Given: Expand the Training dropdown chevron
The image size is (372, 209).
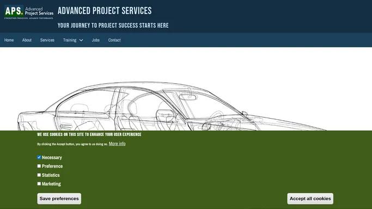Looking at the screenshot, I should pos(81,40).
